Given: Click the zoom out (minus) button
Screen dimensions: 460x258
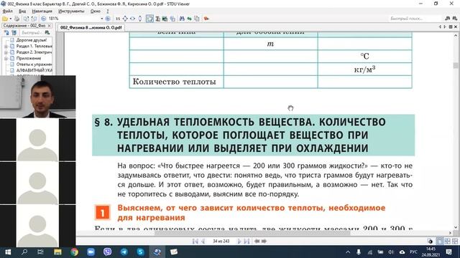Looking at the screenshot, I should coord(43,19).
